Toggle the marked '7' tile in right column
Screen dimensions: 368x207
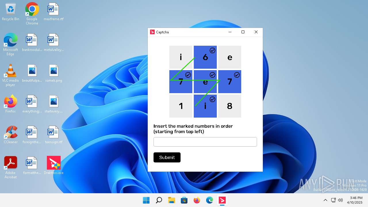(x=230, y=82)
